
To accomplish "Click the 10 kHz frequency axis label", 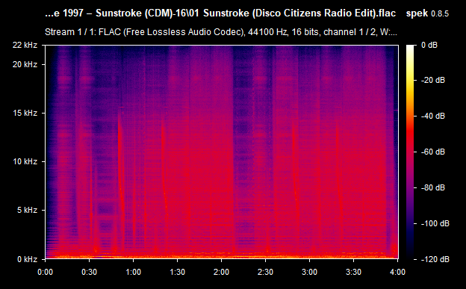I will [x=25, y=161].
